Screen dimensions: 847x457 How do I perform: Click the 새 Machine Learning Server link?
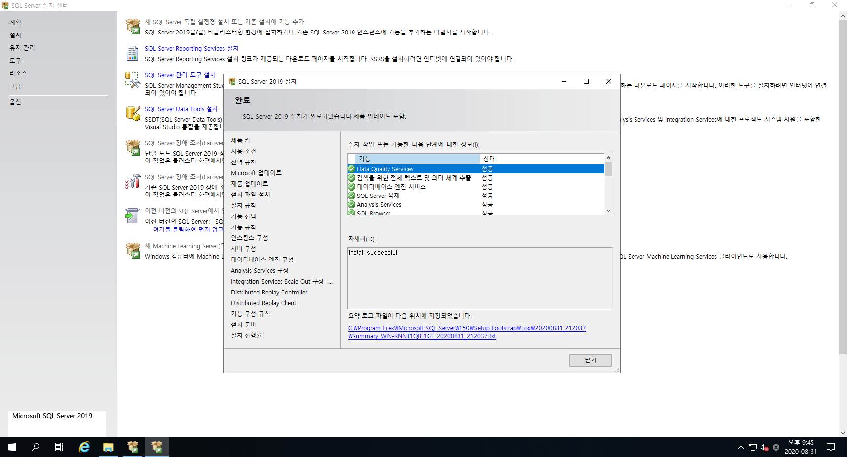(184, 246)
